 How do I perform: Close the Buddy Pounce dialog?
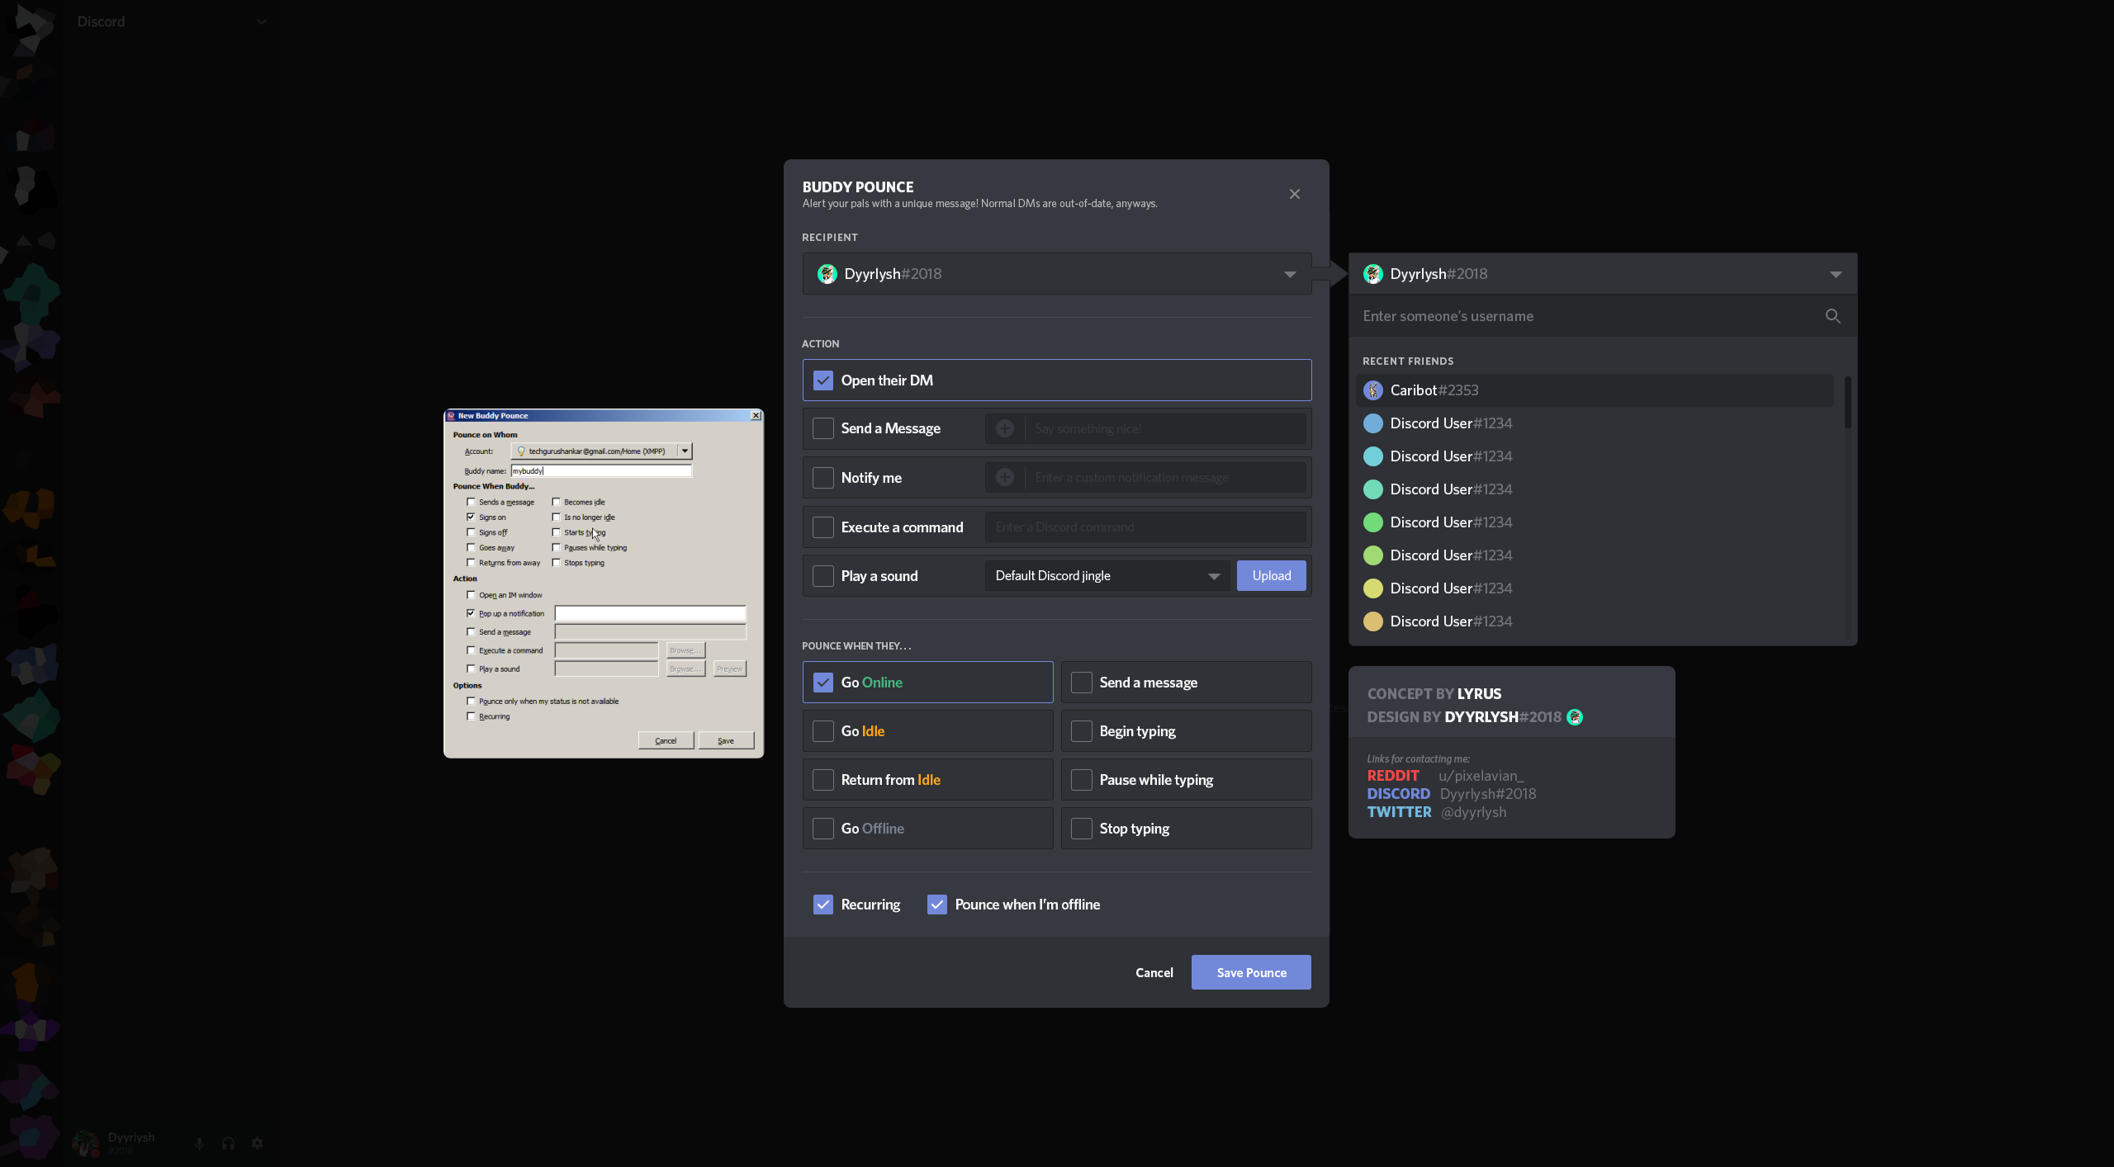click(1294, 194)
